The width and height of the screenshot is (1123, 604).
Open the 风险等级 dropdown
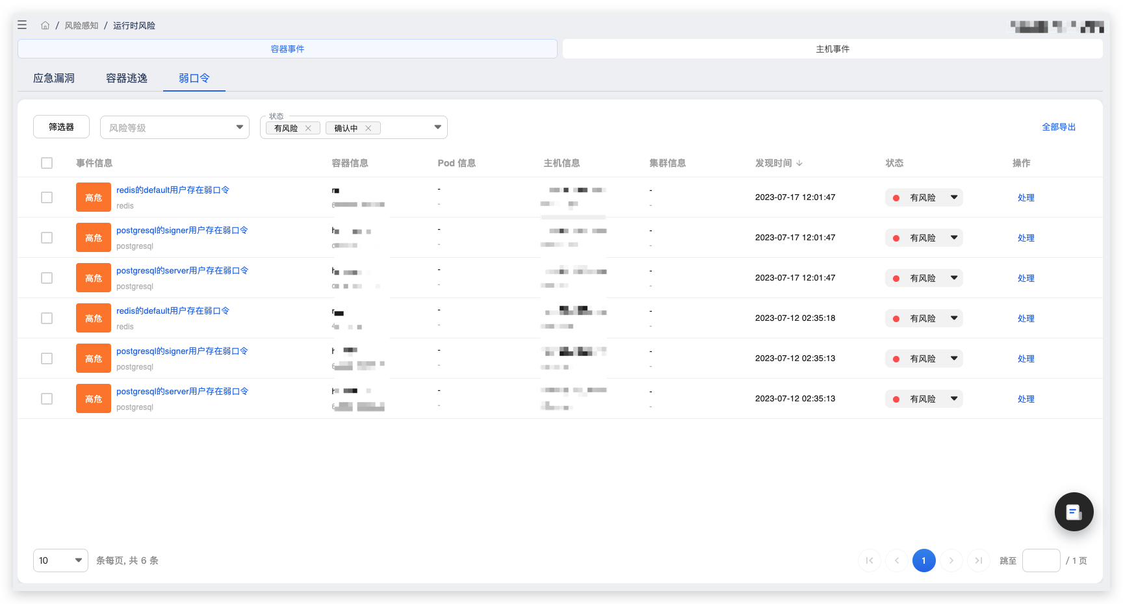point(175,127)
